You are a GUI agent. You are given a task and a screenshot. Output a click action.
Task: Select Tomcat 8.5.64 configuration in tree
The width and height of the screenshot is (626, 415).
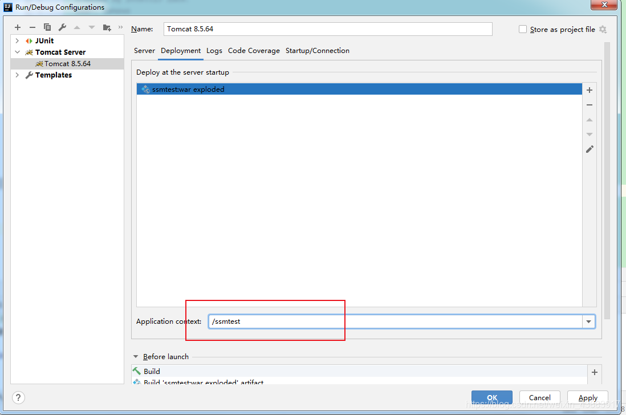(x=67, y=64)
